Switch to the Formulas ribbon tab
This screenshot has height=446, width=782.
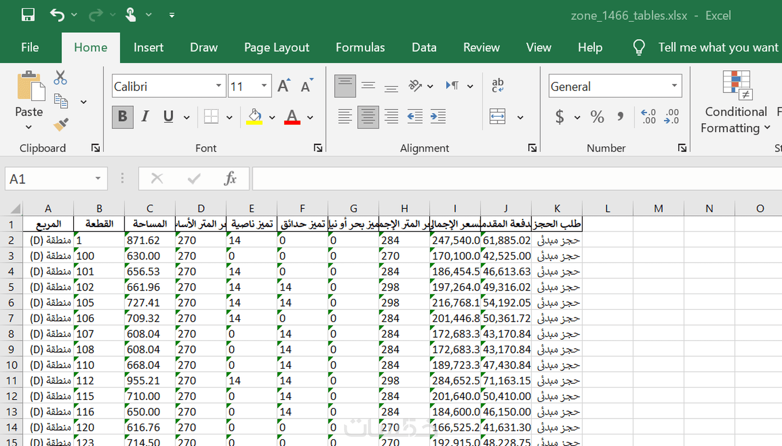[x=360, y=47]
